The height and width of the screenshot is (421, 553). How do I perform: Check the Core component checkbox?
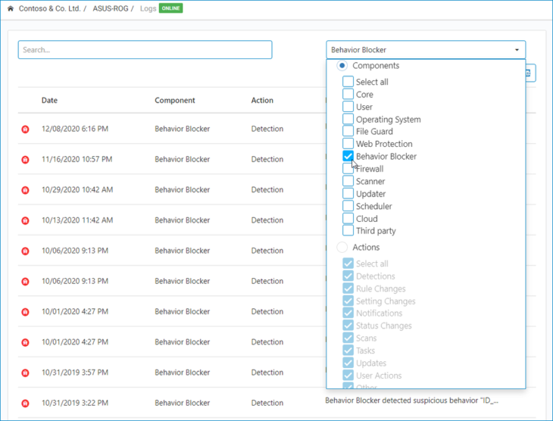point(348,94)
